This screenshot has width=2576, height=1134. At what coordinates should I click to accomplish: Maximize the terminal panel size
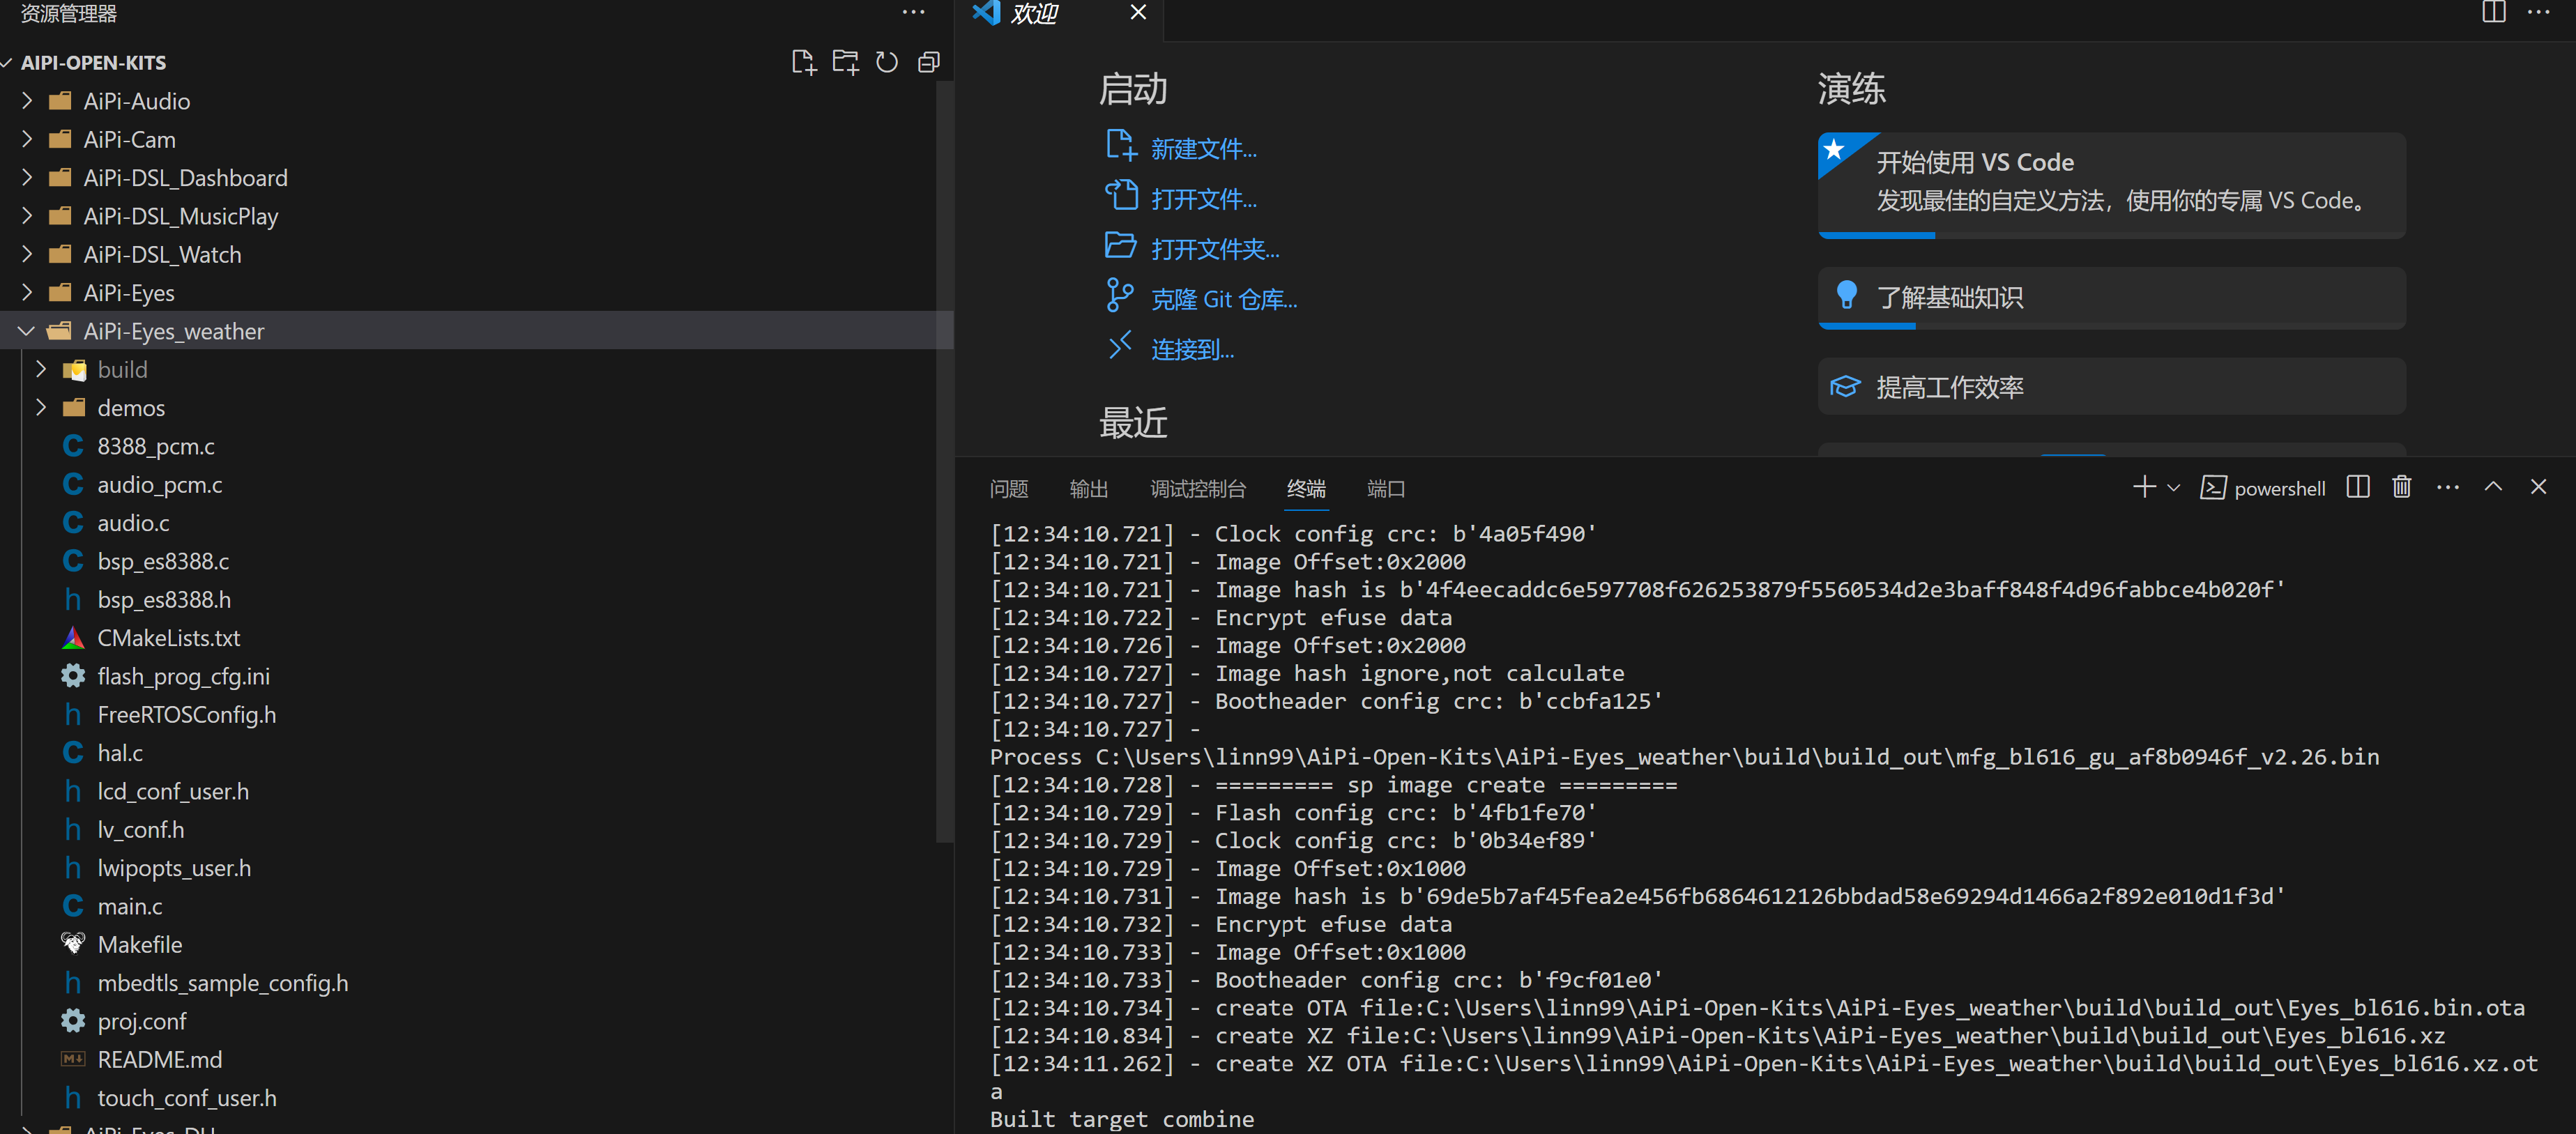click(2493, 487)
